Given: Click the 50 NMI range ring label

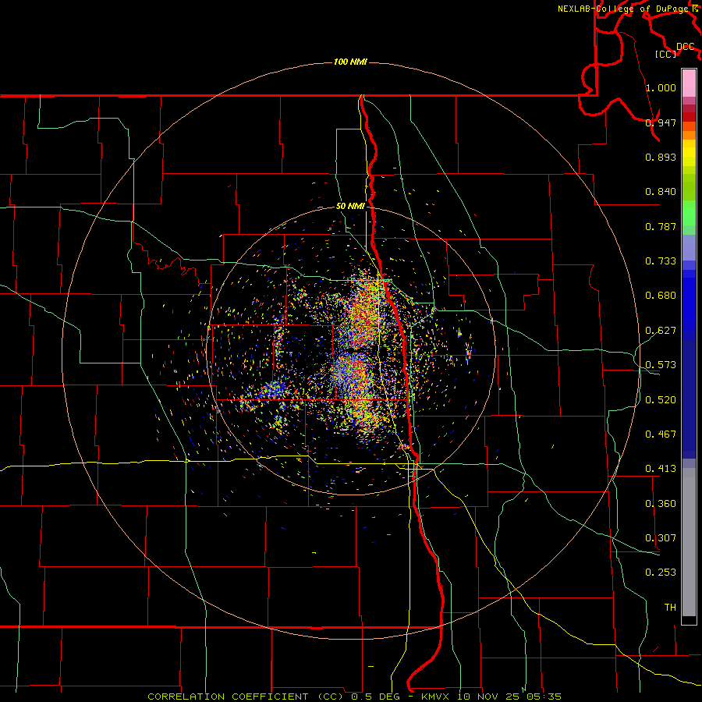Looking at the screenshot, I should tap(350, 207).
